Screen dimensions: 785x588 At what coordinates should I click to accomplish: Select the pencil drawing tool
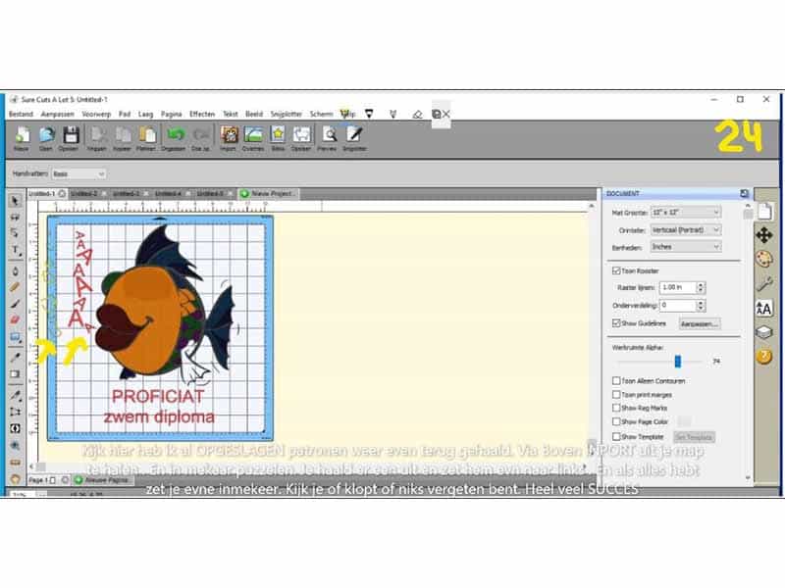15,287
